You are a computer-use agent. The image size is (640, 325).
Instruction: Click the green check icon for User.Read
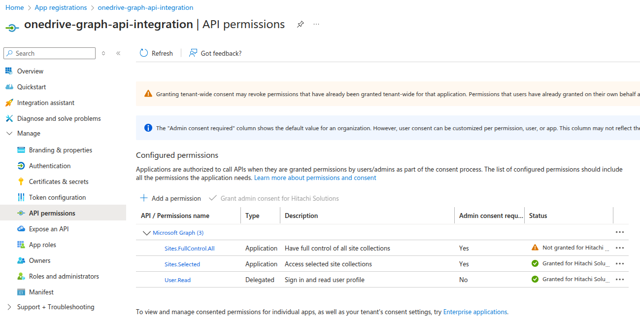535,279
